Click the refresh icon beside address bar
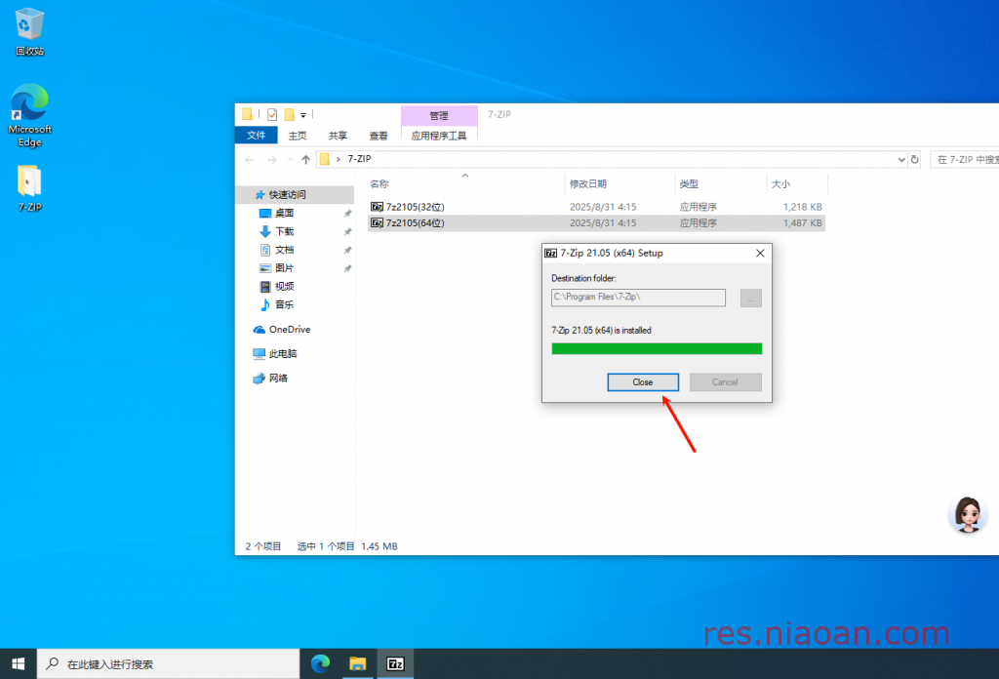Image resolution: width=999 pixels, height=679 pixels. pyautogui.click(x=914, y=159)
